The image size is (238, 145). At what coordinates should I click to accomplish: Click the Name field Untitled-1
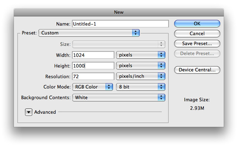coord(120,24)
